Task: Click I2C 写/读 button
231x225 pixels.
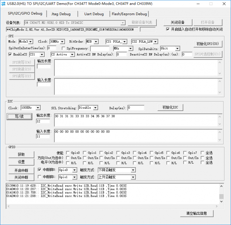Action: click(19, 117)
